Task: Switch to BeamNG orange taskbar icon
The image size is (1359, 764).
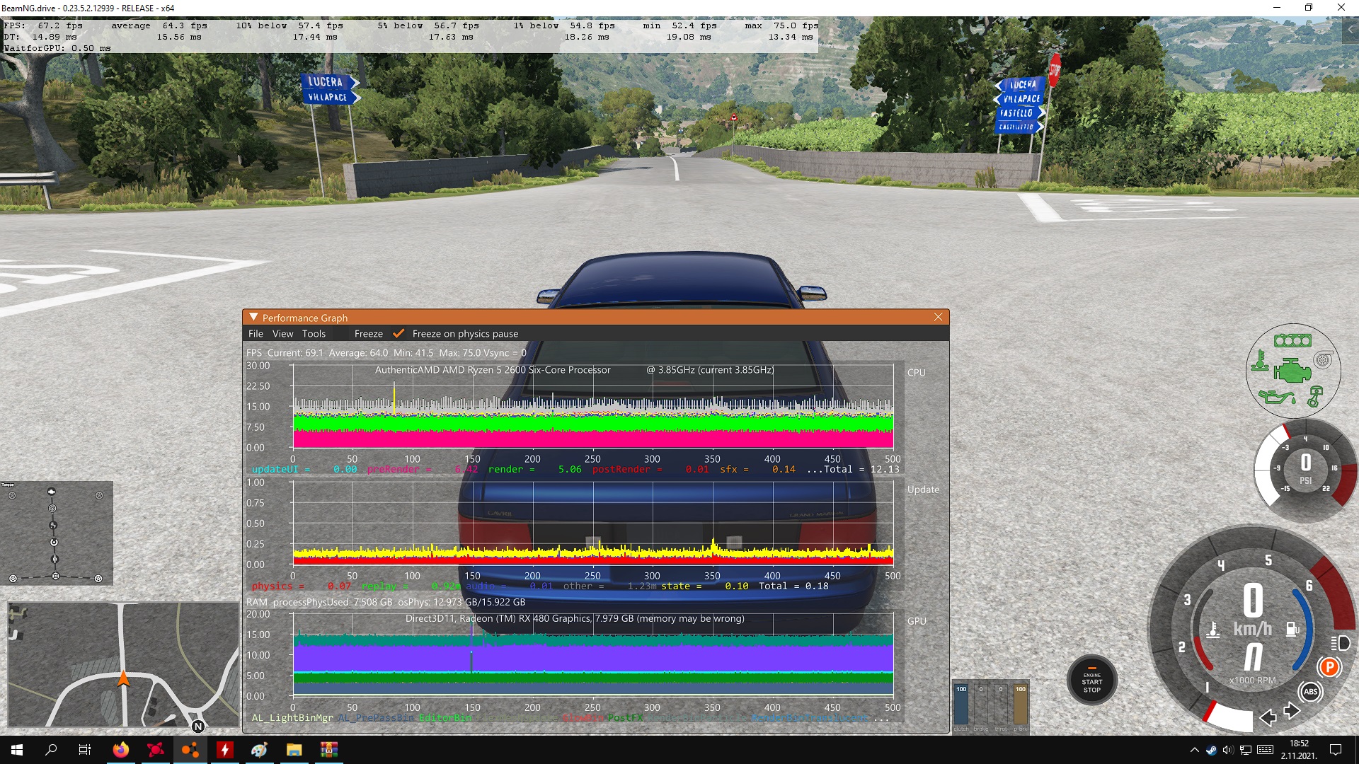Action: tap(190, 750)
